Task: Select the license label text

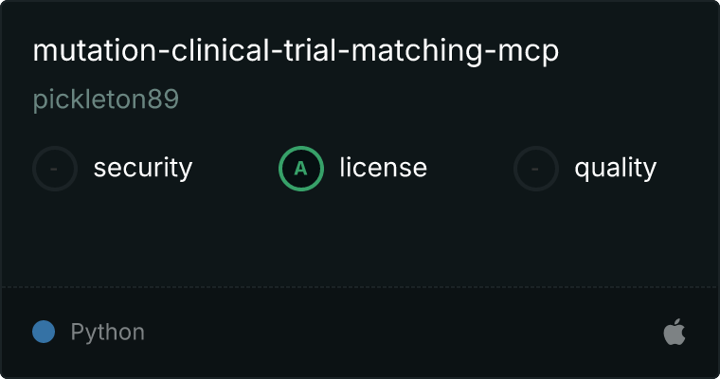Action: pos(384,167)
